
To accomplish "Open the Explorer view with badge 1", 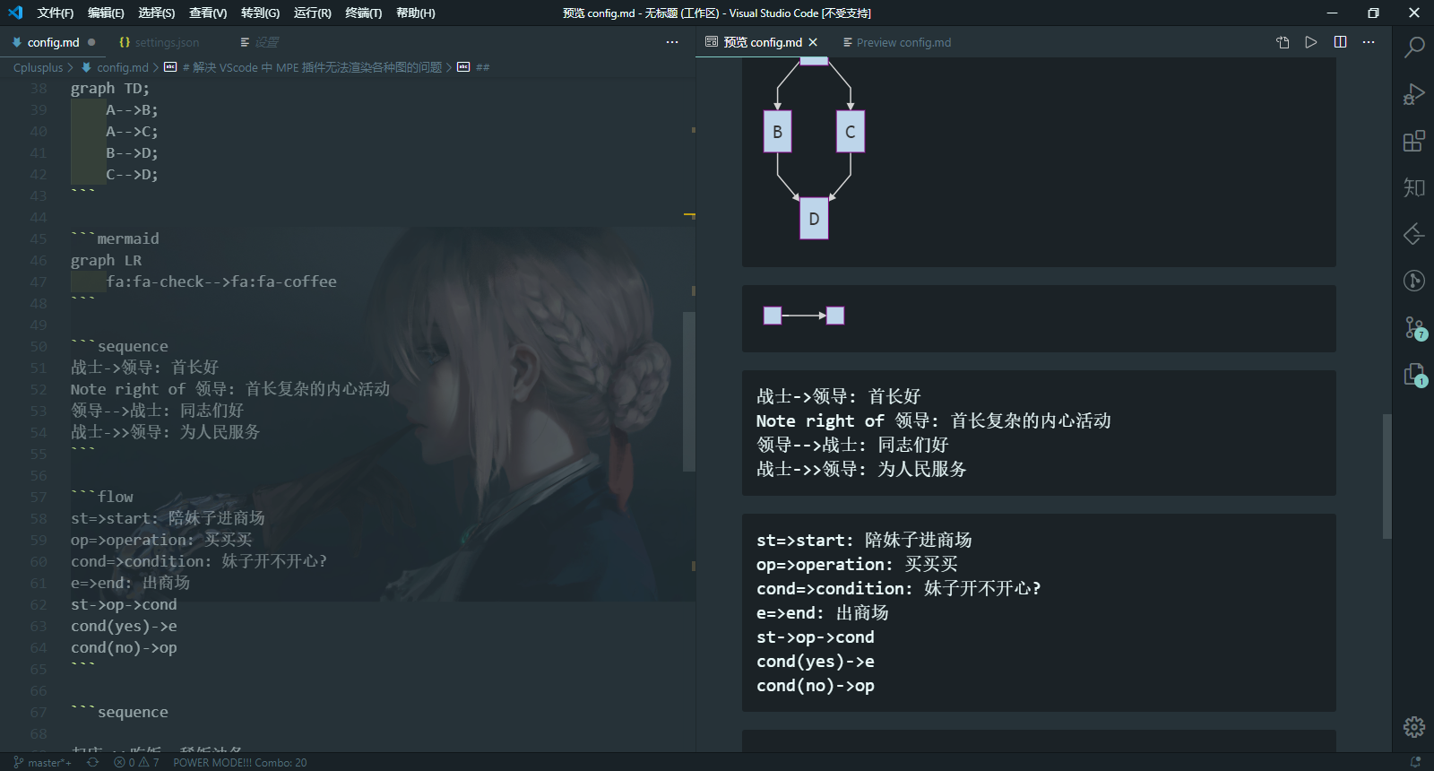I will [1414, 375].
